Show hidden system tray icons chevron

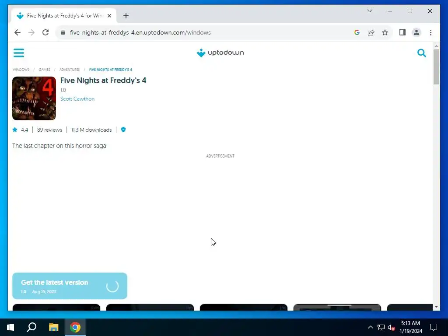370,327
